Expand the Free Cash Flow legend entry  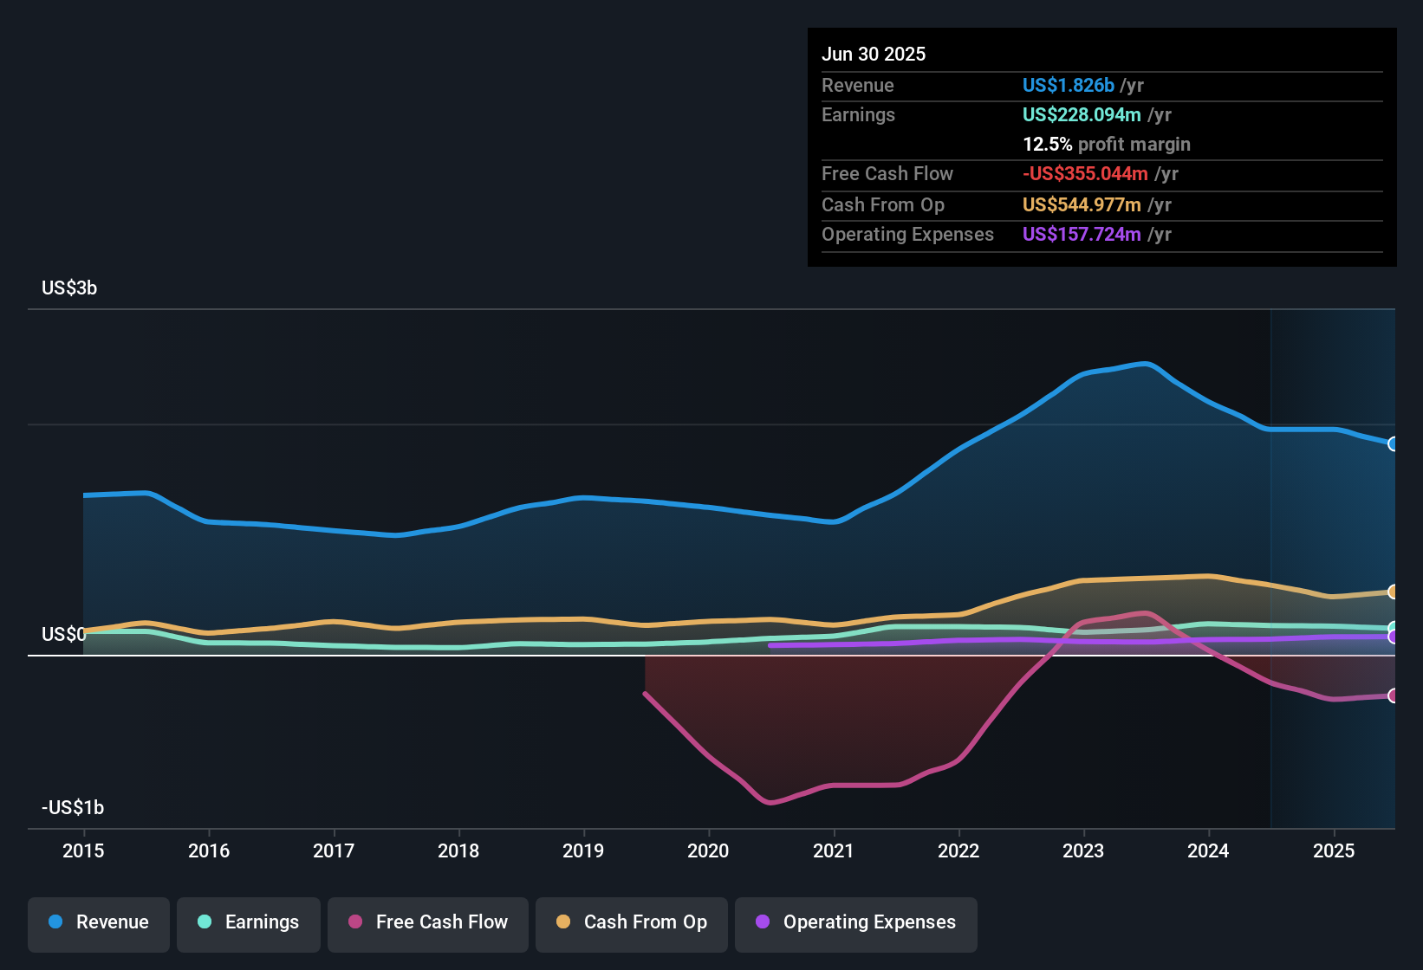click(427, 922)
